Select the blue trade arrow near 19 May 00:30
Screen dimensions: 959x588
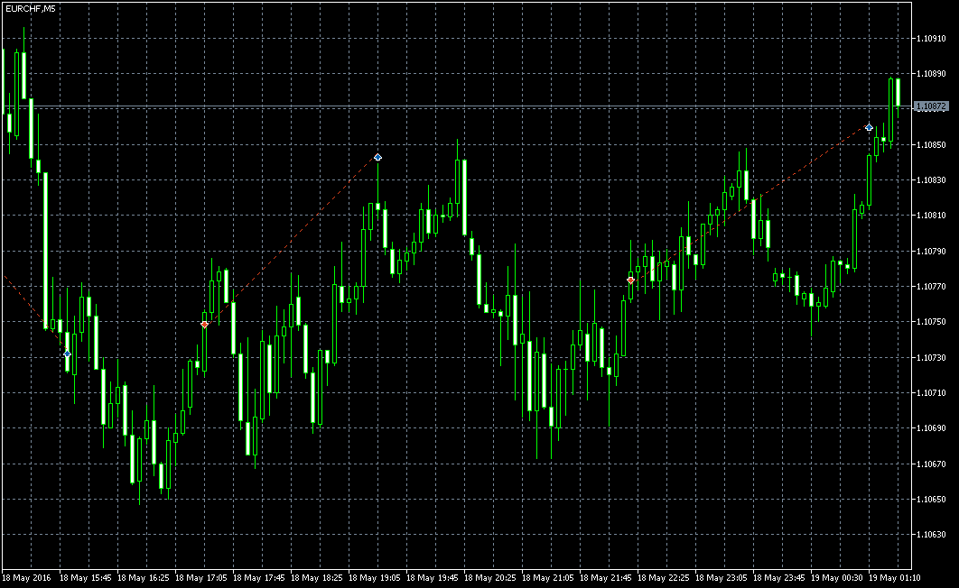click(x=869, y=128)
